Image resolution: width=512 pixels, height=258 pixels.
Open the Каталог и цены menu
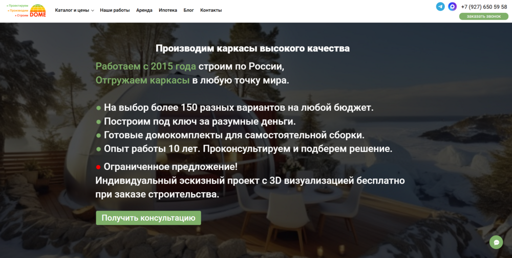pyautogui.click(x=72, y=10)
